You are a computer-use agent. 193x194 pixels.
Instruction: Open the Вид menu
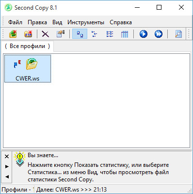(x=57, y=22)
